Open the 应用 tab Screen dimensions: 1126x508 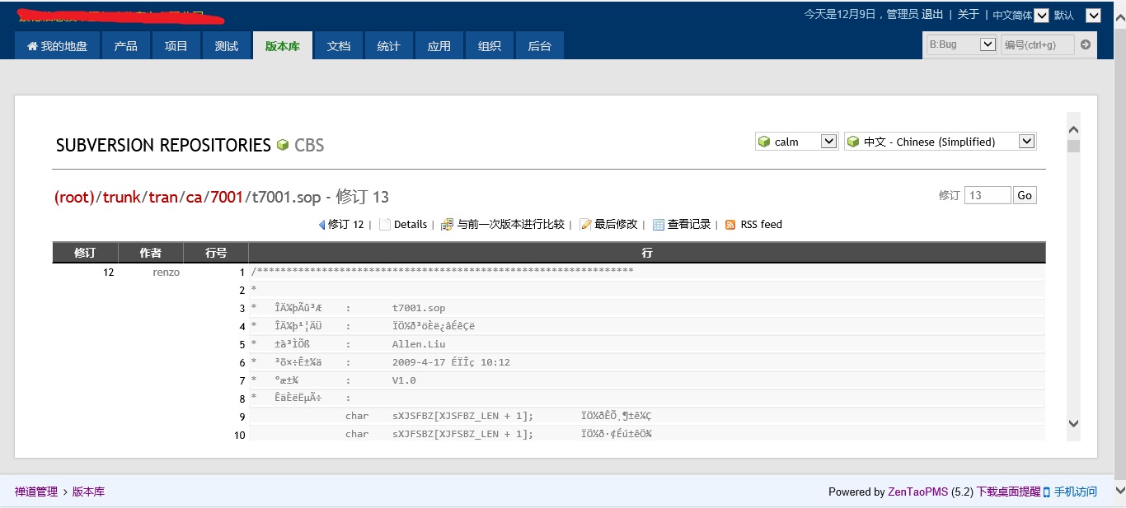439,46
